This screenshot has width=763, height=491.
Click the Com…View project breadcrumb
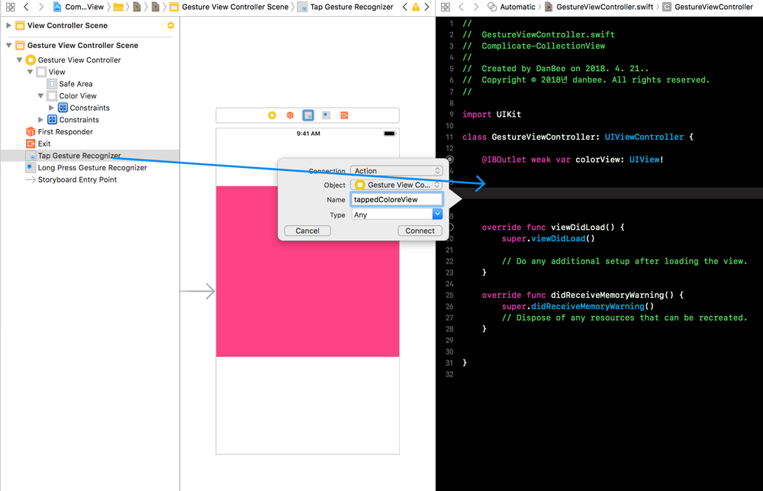click(79, 7)
